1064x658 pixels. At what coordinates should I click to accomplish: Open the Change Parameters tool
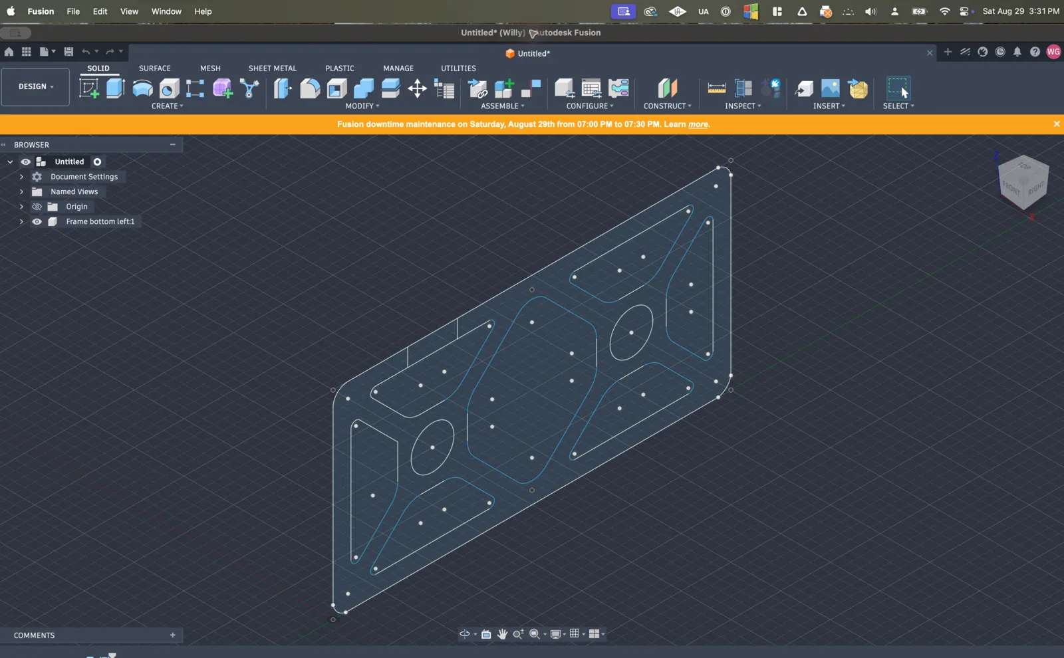point(444,88)
